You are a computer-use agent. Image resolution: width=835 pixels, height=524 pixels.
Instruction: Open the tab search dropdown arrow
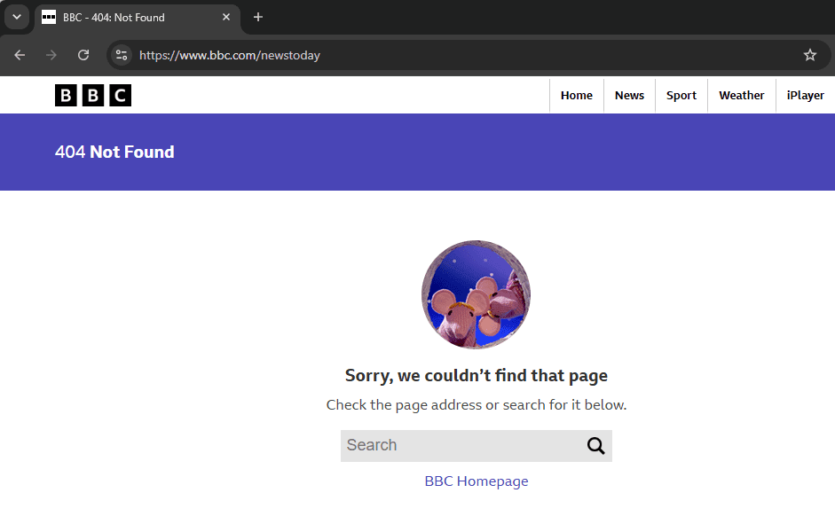pyautogui.click(x=17, y=17)
